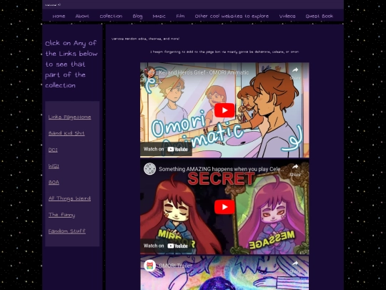Open the Collection nav item
The width and height of the screenshot is (386, 290).
pyautogui.click(x=111, y=16)
